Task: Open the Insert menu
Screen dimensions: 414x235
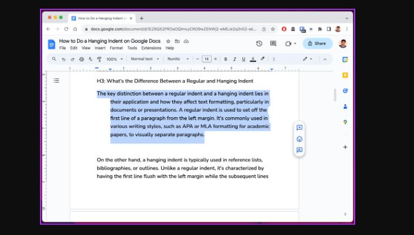Action: 100,48
